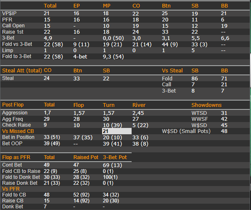Click the Fold to Donk Bet value 100(1)
251x210 pixels.
coord(110,177)
